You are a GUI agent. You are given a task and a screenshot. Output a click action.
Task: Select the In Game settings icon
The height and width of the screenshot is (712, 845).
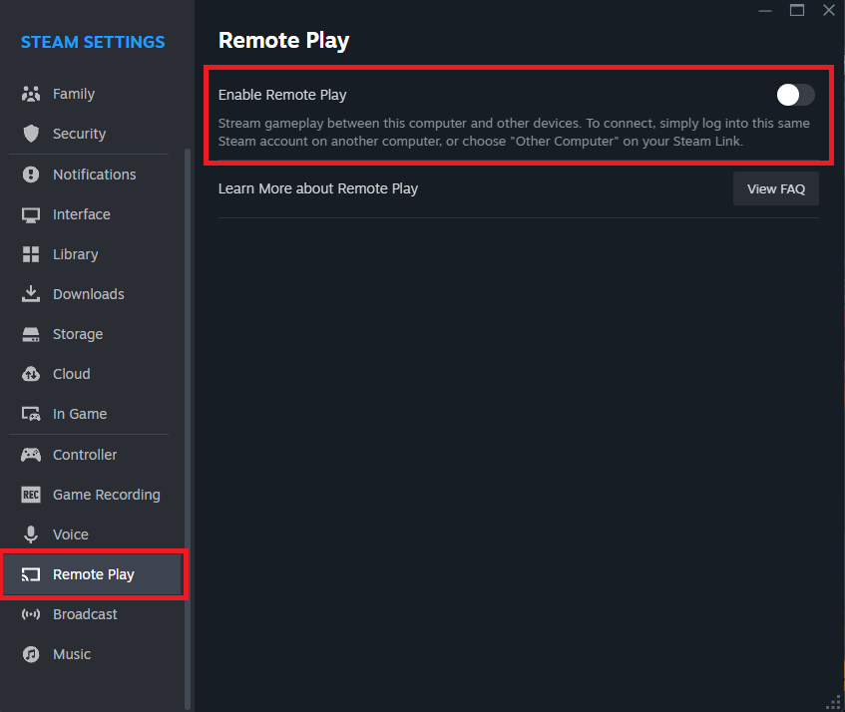pos(30,414)
